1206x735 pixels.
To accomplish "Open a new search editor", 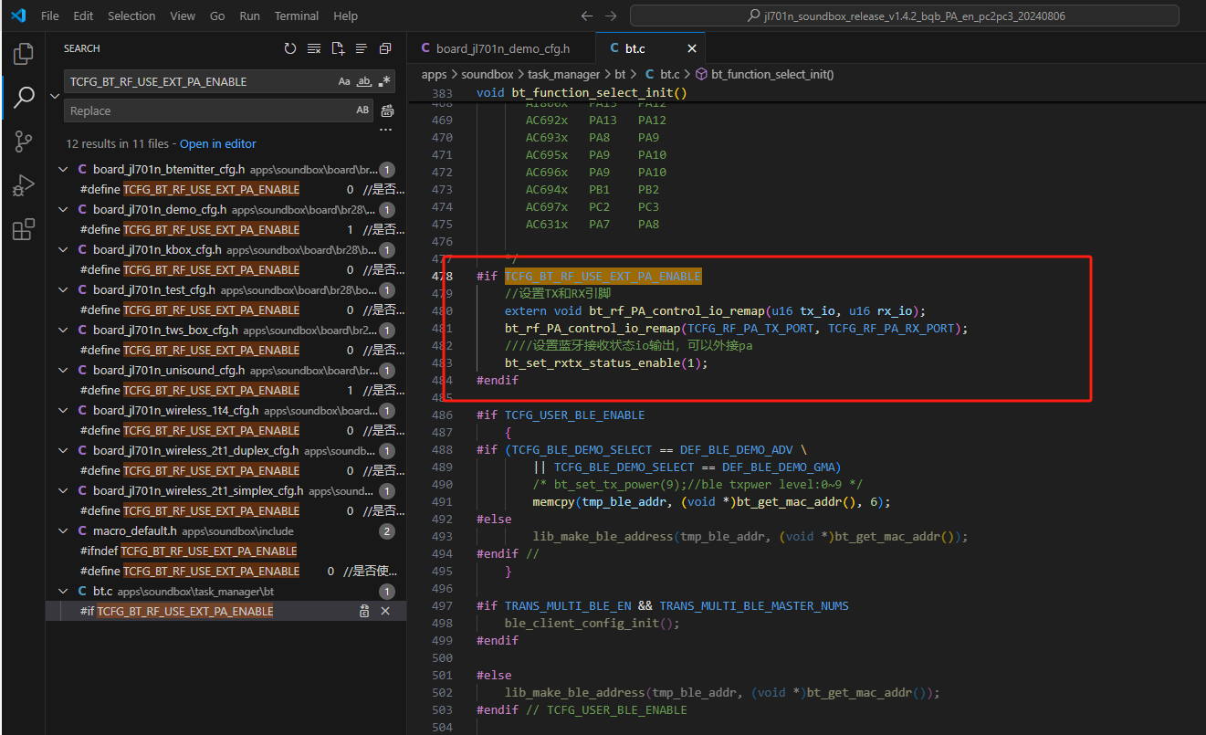I will [338, 48].
